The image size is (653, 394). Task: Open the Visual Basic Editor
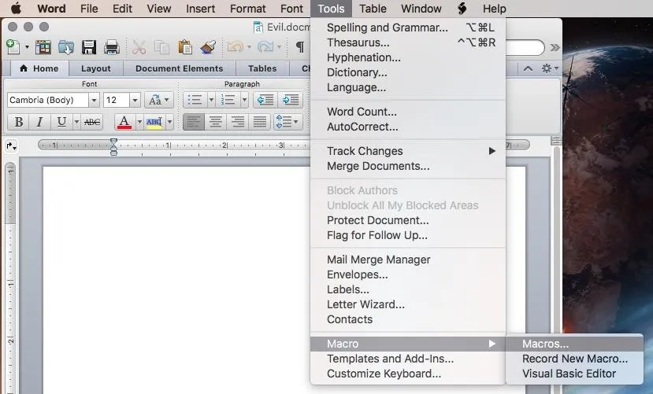pyautogui.click(x=574, y=374)
